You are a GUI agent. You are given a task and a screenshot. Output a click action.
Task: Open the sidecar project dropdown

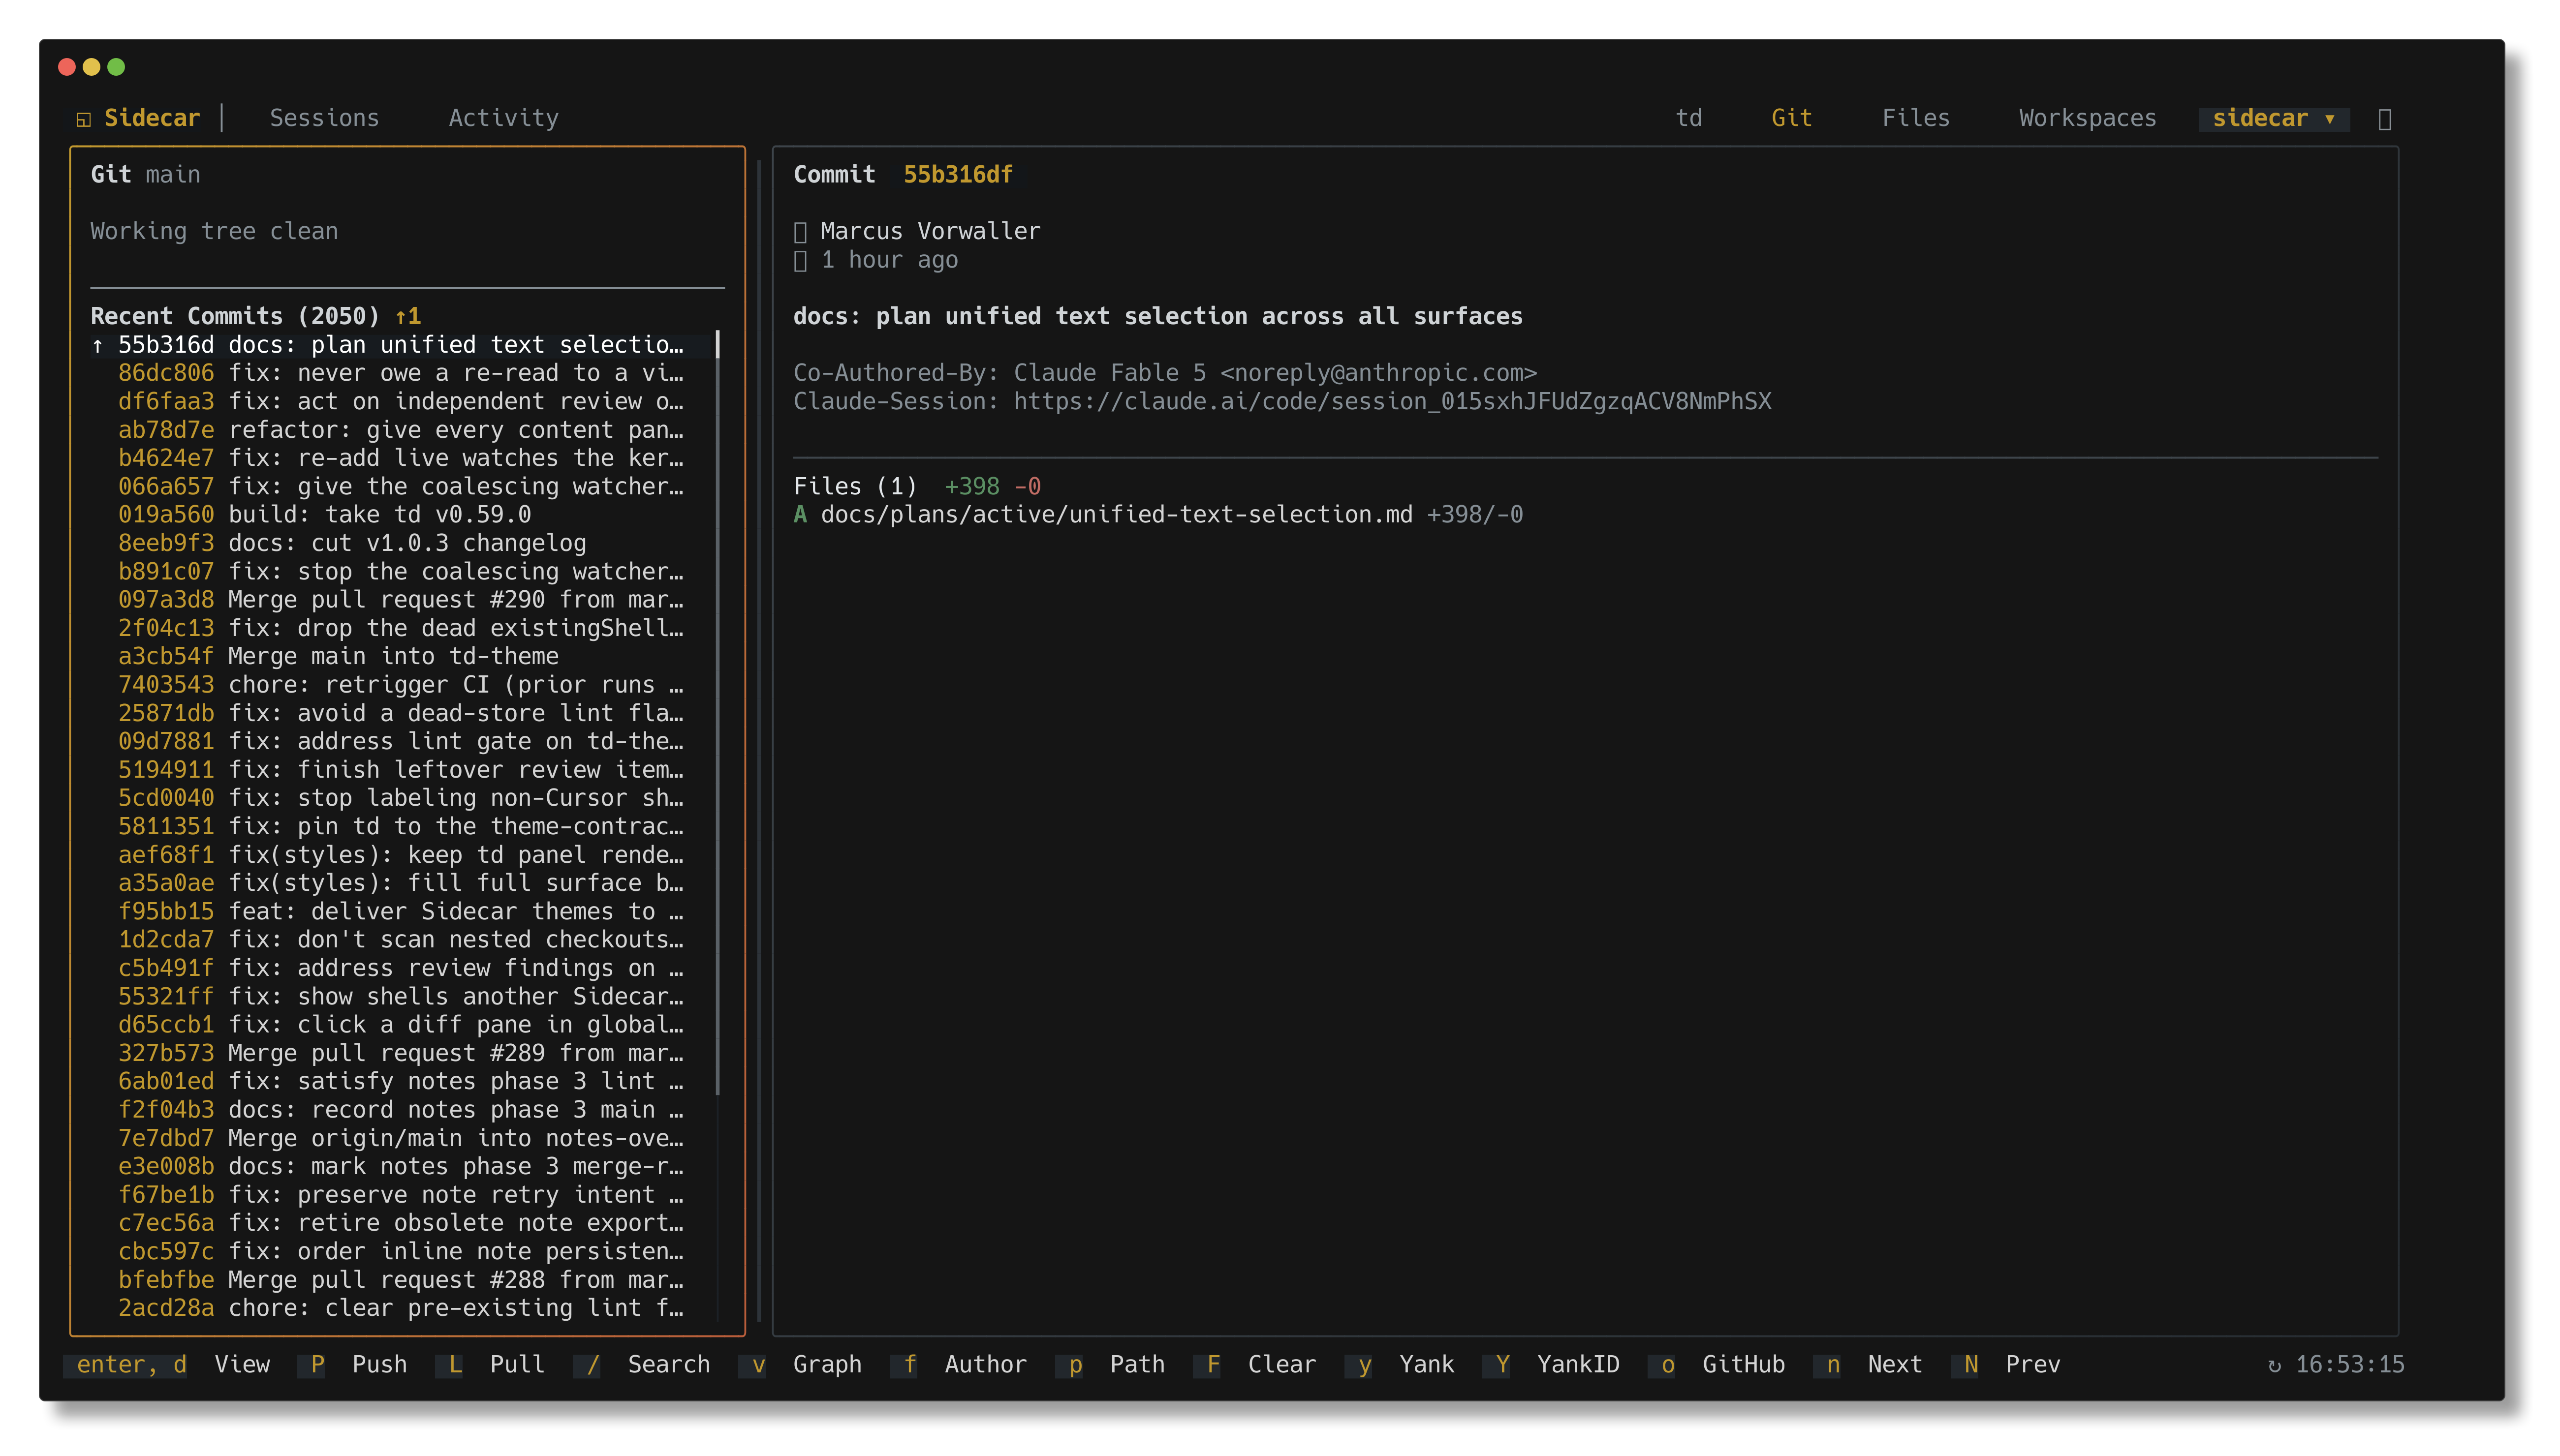(x=2273, y=118)
